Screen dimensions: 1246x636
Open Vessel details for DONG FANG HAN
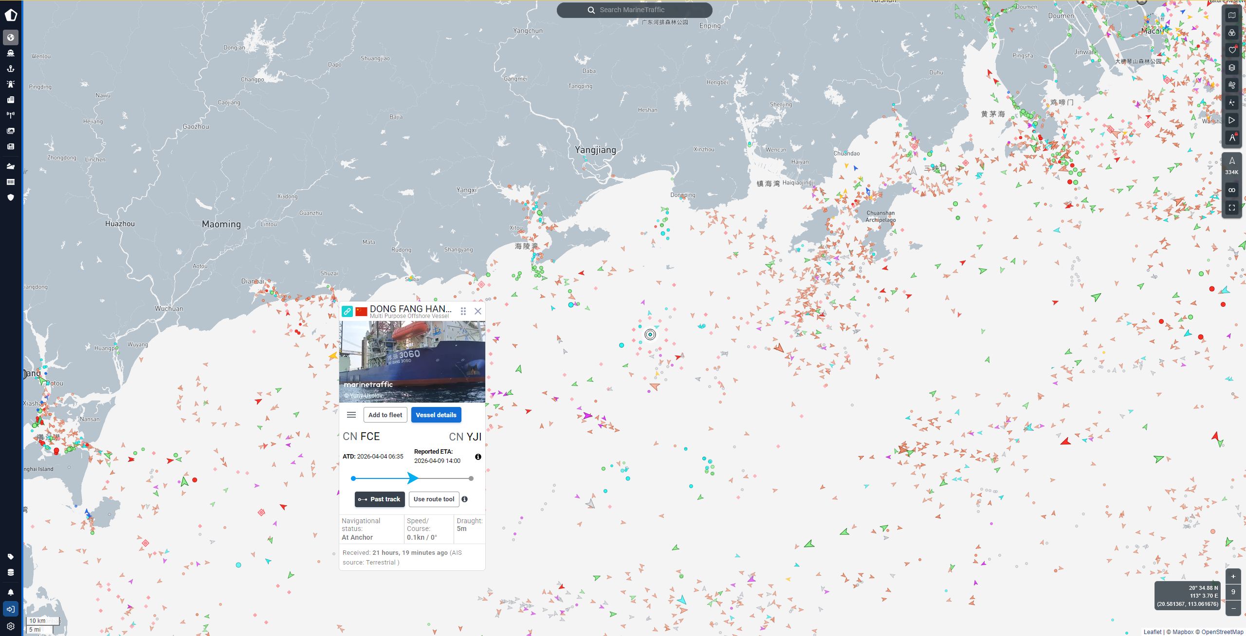point(436,415)
